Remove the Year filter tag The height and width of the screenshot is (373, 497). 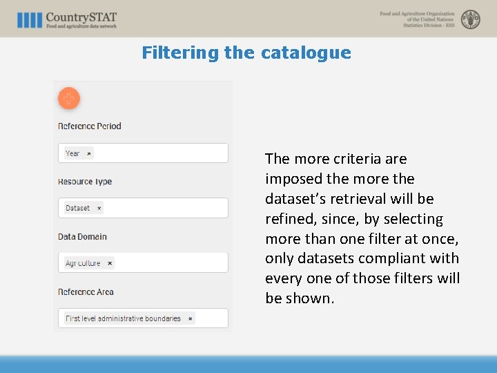coord(89,153)
